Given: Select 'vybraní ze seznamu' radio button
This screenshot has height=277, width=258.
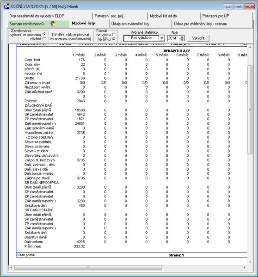Looking at the screenshot, I should pyautogui.click(x=44, y=34).
